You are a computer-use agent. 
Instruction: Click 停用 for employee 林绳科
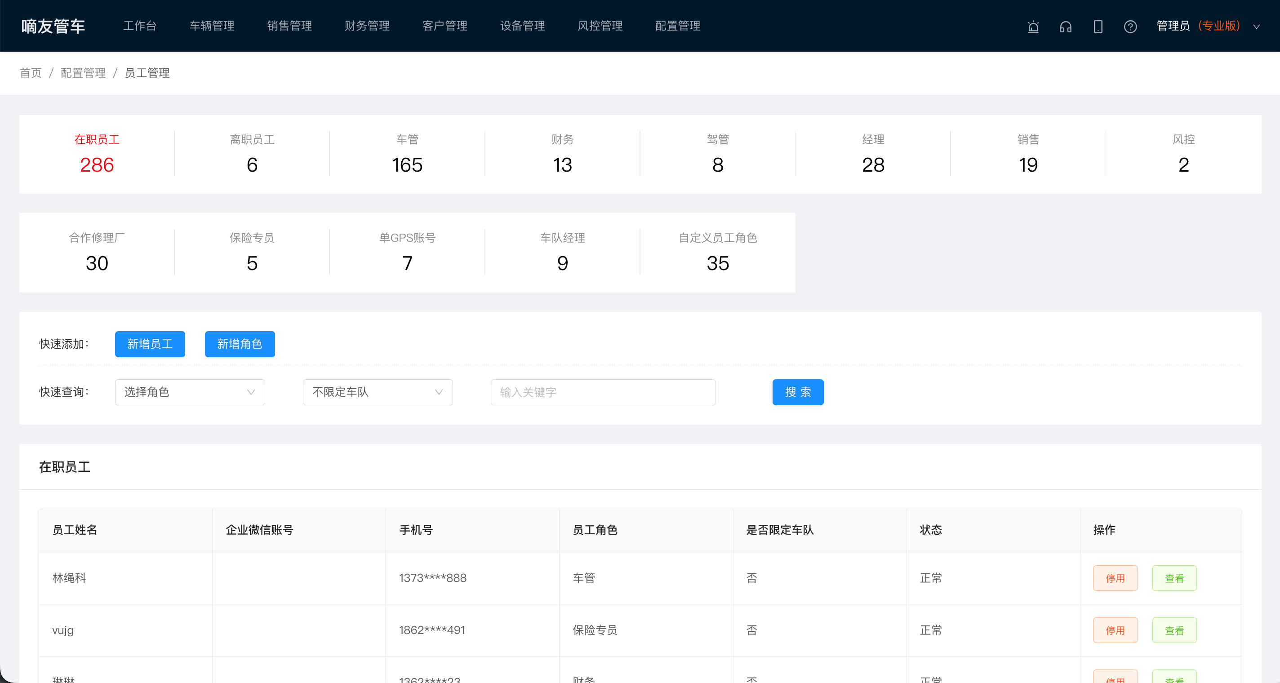[1115, 578]
